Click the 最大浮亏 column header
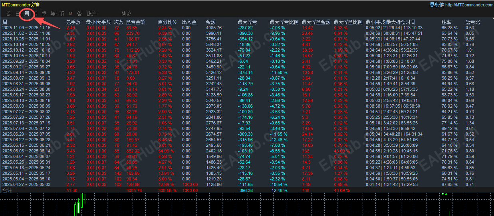 (247, 22)
